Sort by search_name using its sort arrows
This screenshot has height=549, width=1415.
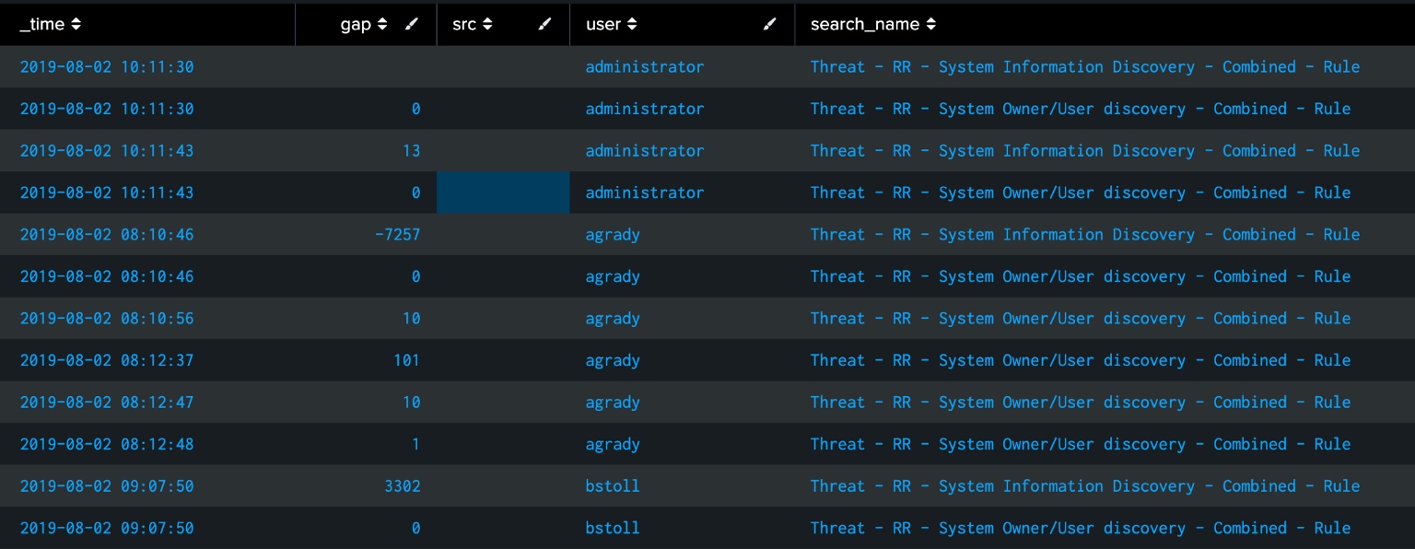click(931, 25)
